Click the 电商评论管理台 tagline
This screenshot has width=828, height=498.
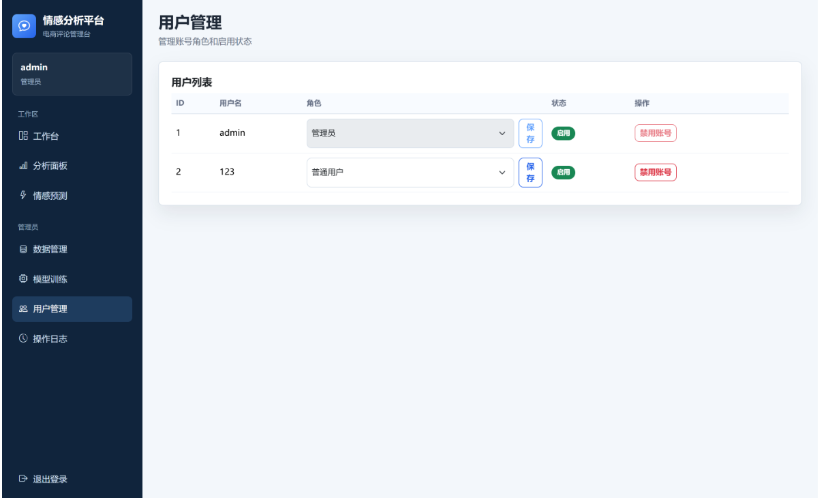(x=66, y=34)
